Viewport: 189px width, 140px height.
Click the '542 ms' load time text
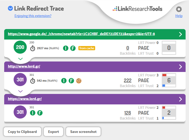42,81
